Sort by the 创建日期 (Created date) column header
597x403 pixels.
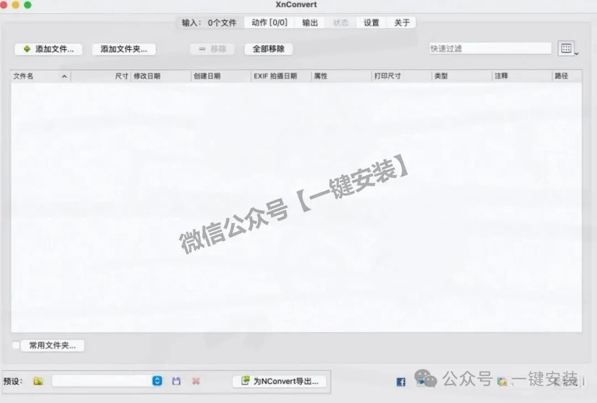pyautogui.click(x=221, y=76)
